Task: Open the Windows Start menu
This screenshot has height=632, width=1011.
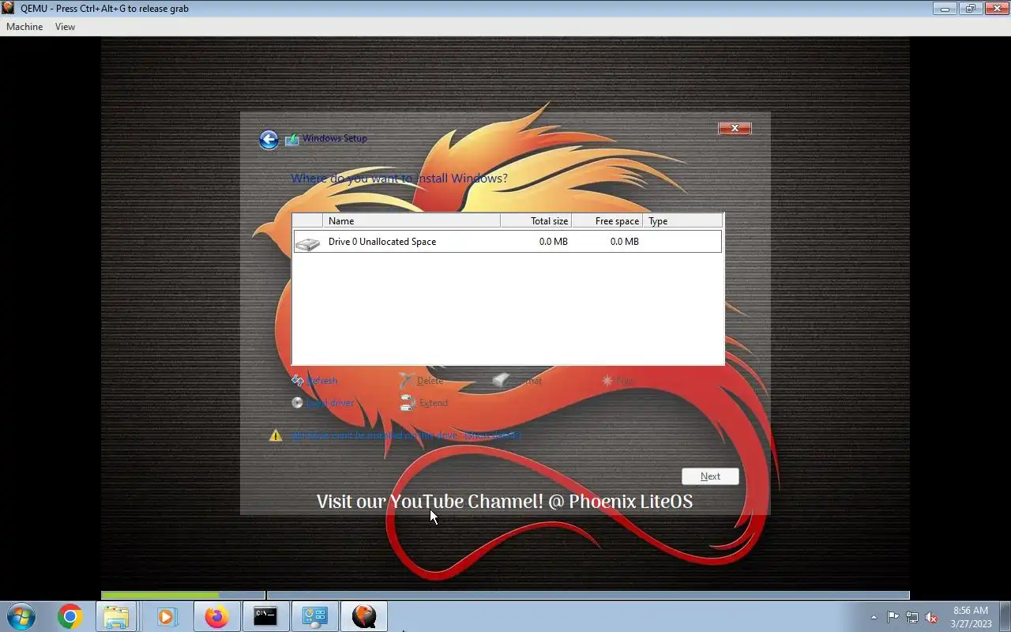Action: (x=21, y=616)
